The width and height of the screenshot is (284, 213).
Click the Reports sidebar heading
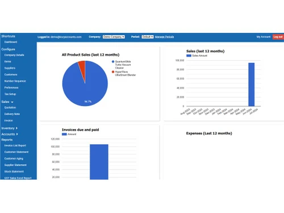point(7,140)
